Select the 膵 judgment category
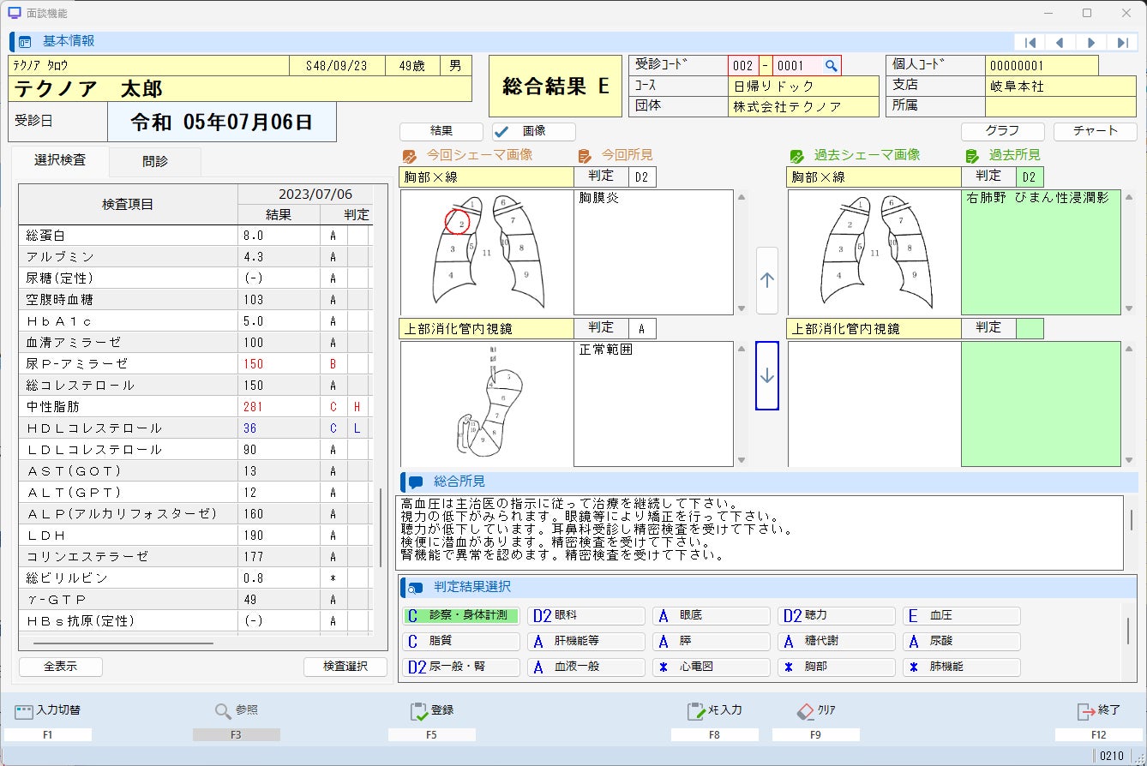 click(712, 641)
